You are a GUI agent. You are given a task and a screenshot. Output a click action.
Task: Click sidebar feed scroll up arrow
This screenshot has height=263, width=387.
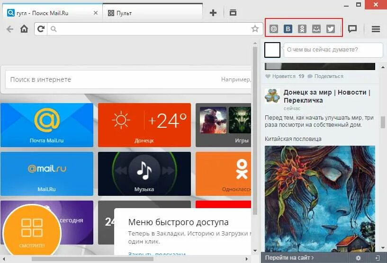[383, 67]
